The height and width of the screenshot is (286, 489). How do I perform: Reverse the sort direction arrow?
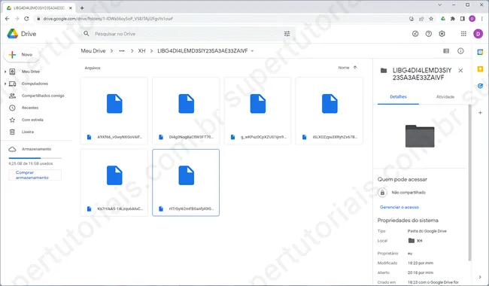pyautogui.click(x=355, y=68)
